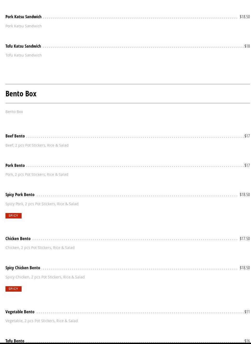Click the $17.50 price of Chicken Bento
Viewport: 251px width, 344px height.
click(245, 239)
